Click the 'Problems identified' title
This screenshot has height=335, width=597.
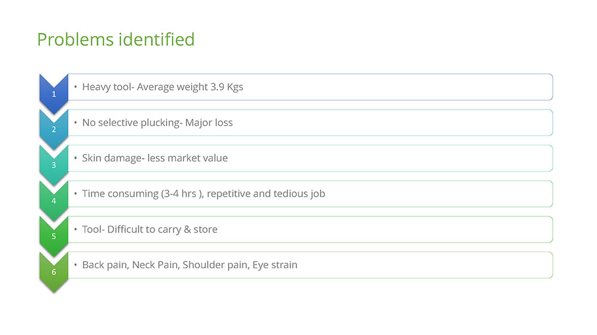(116, 39)
